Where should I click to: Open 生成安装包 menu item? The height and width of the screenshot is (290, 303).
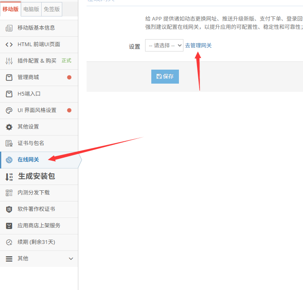coord(36,176)
